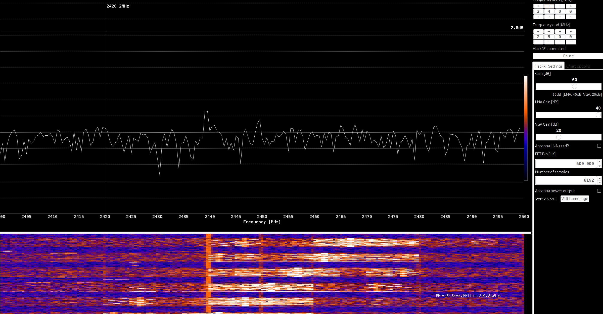Adjust the VGA Gain slider
This screenshot has height=314, width=603.
pyautogui.click(x=568, y=137)
